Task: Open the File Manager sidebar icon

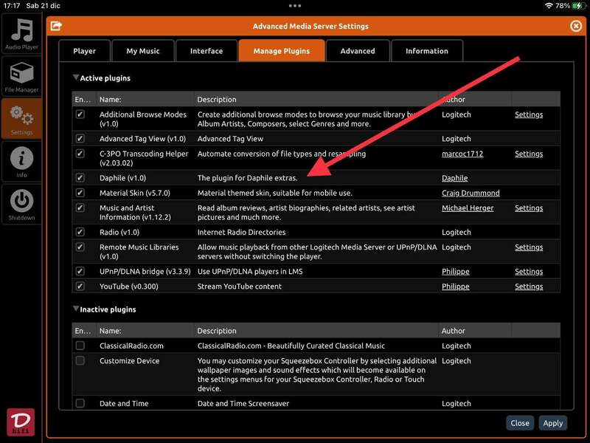Action: tap(21, 76)
